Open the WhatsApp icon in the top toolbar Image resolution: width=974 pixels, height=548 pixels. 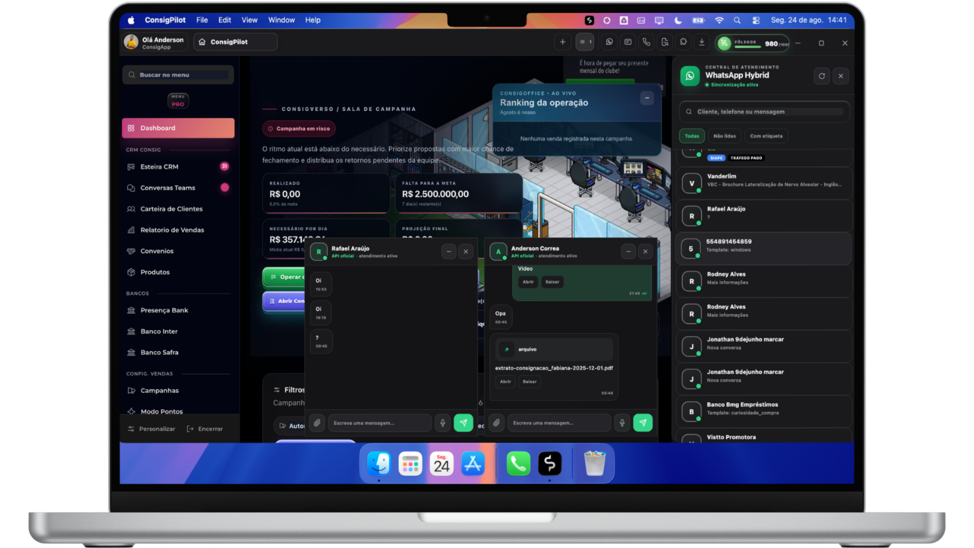(609, 42)
